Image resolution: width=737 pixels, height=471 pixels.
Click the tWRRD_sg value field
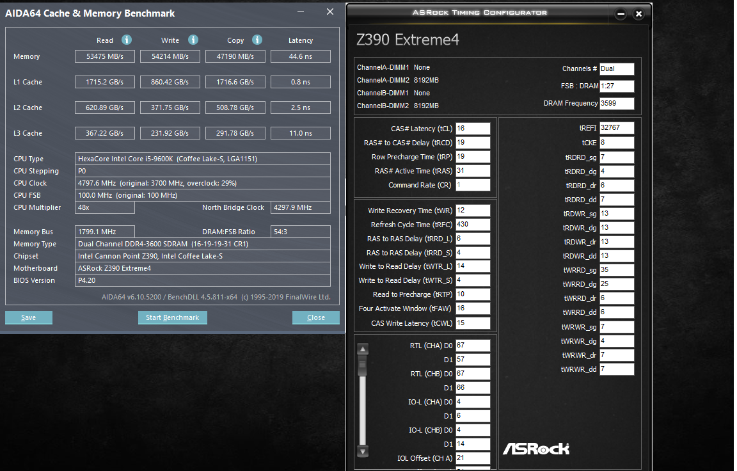click(617, 270)
